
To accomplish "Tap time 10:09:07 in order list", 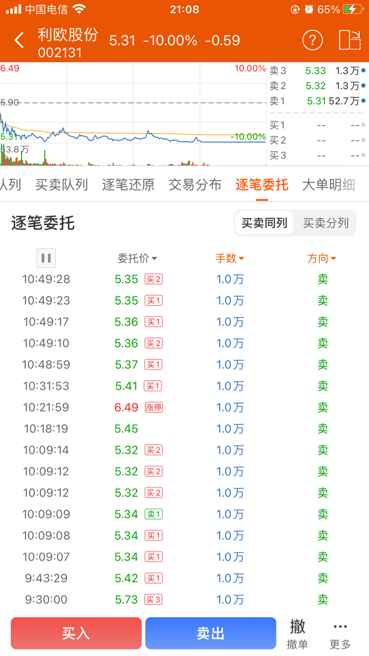I will pyautogui.click(x=46, y=557).
